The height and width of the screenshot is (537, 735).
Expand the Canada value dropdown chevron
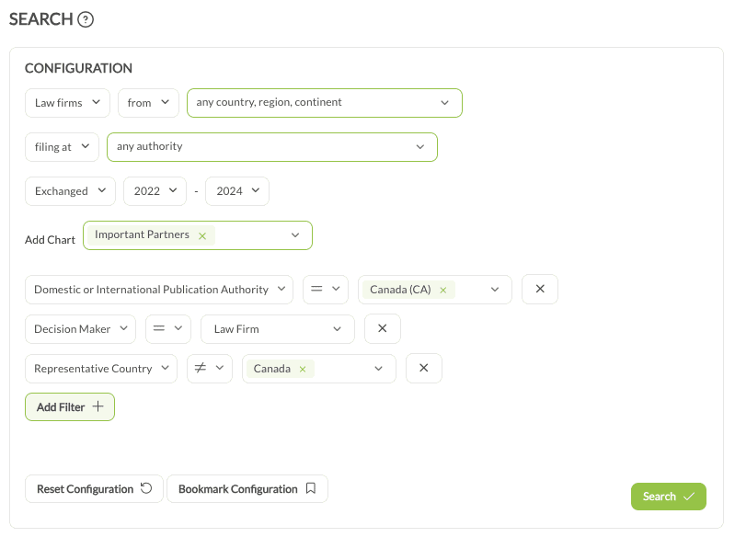click(379, 369)
